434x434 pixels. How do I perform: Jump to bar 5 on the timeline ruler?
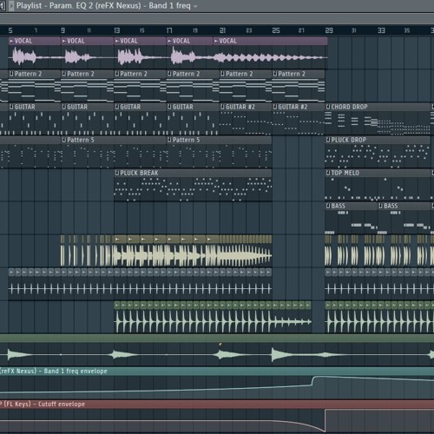[x=10, y=30]
